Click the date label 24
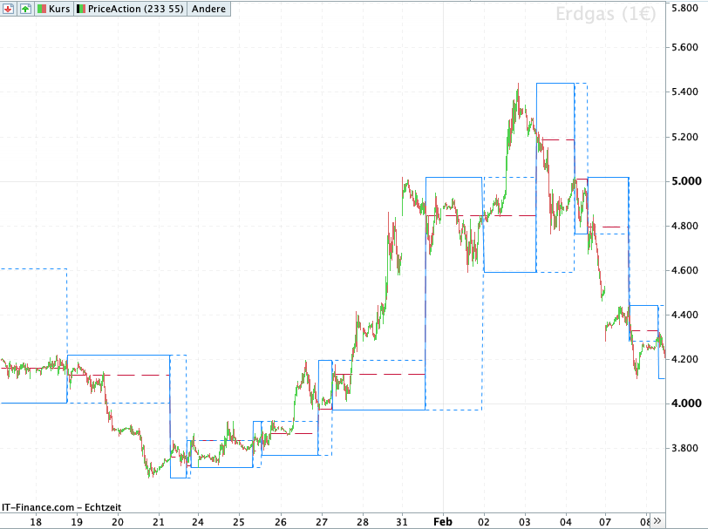 [198, 522]
